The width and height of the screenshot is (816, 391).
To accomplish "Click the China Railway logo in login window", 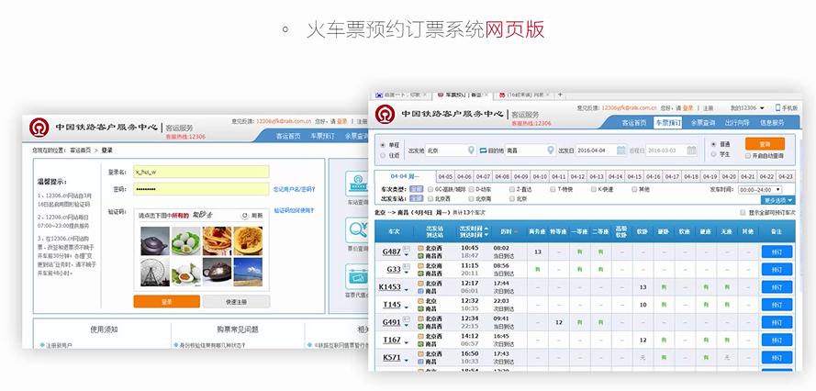I will pos(39,128).
